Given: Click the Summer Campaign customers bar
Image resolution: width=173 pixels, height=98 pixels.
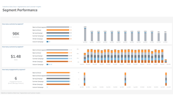Looking at the screenshot, I should [x=58, y=36].
